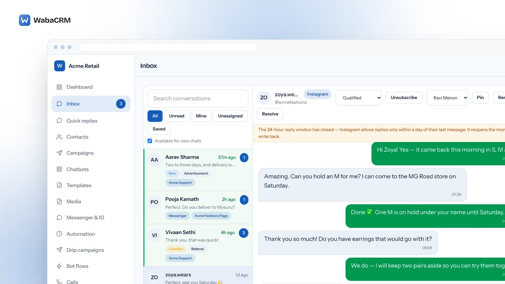Open the Vivaan Sethi conversation
This screenshot has width=505, height=284.
point(198,245)
